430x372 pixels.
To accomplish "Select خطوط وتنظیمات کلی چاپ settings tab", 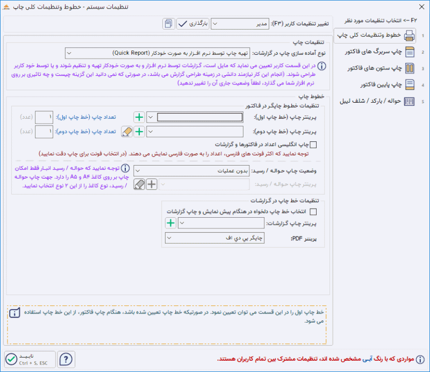I will pos(375,35).
